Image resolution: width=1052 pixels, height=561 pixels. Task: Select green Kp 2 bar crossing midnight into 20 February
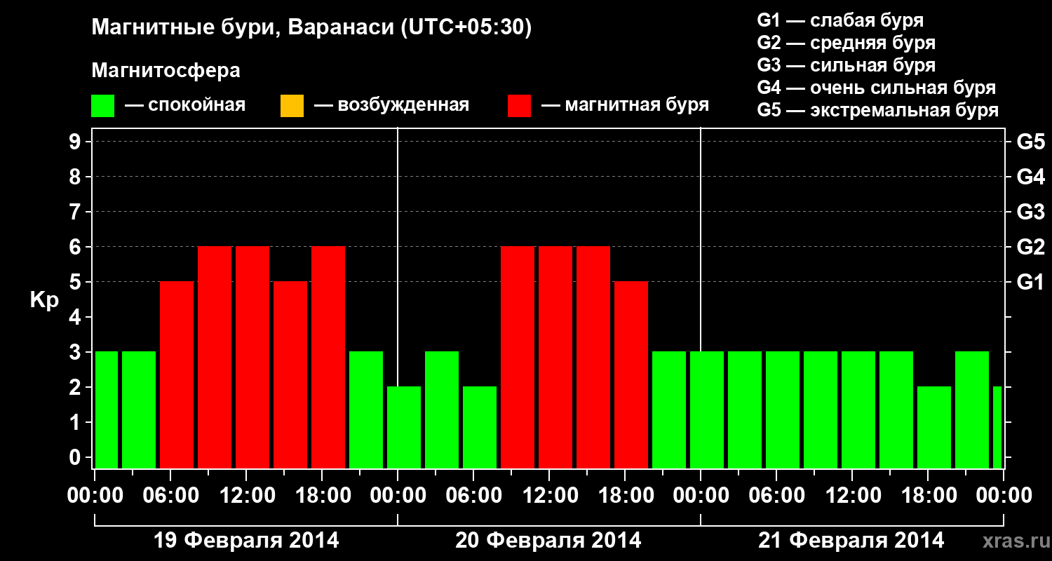404,428
